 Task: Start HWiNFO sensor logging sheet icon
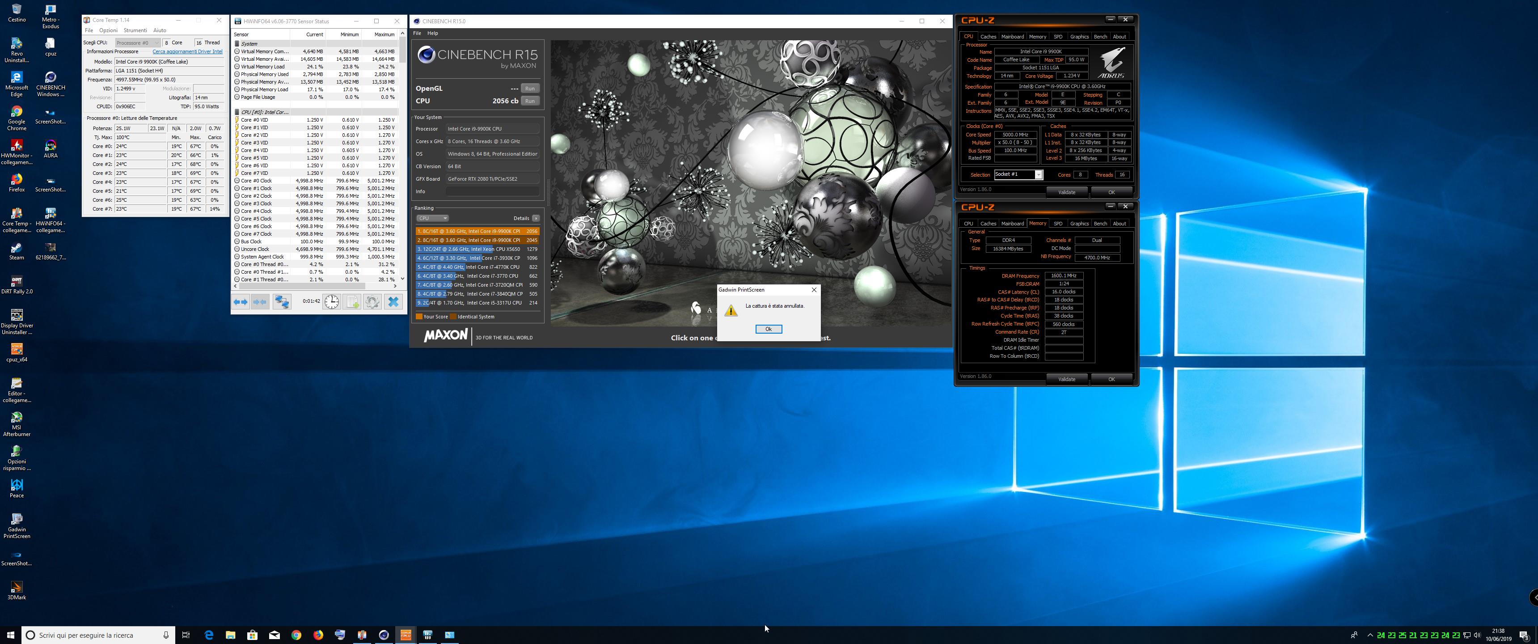352,302
